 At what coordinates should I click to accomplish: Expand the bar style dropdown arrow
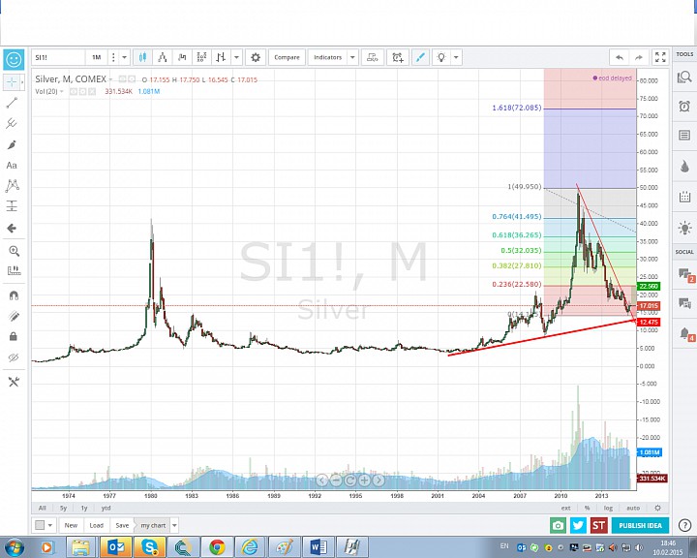[236, 57]
